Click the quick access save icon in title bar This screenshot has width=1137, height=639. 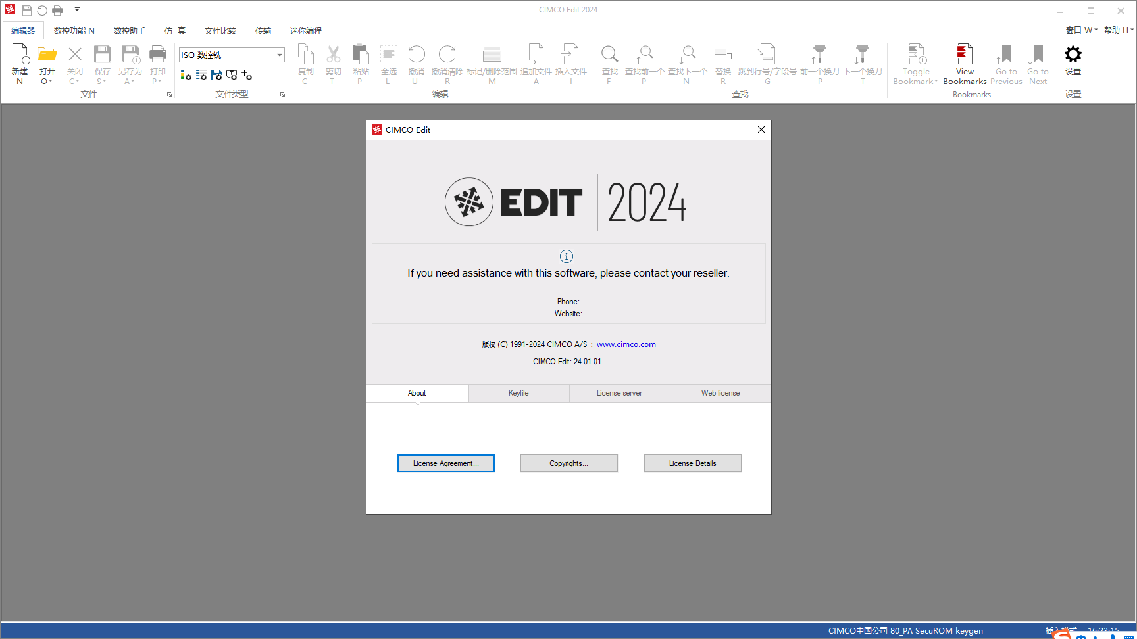[27, 10]
